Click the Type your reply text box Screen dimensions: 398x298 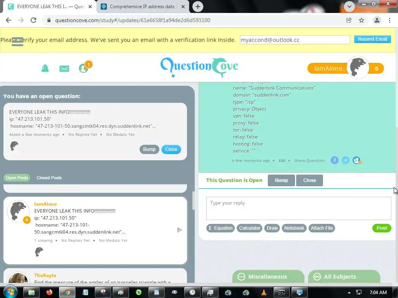point(298,208)
